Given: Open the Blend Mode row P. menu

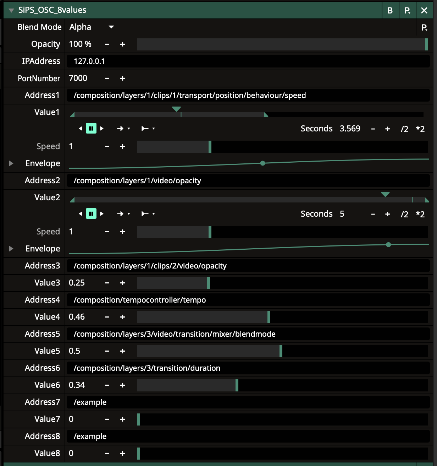Looking at the screenshot, I should [424, 27].
